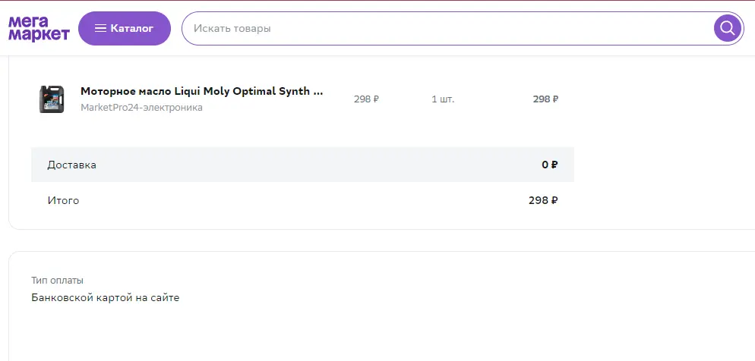Click the Доставка label
Image resolution: width=755 pixels, height=361 pixels.
click(x=71, y=165)
